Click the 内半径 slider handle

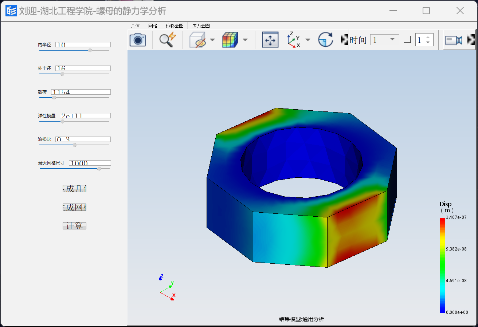[90, 50]
